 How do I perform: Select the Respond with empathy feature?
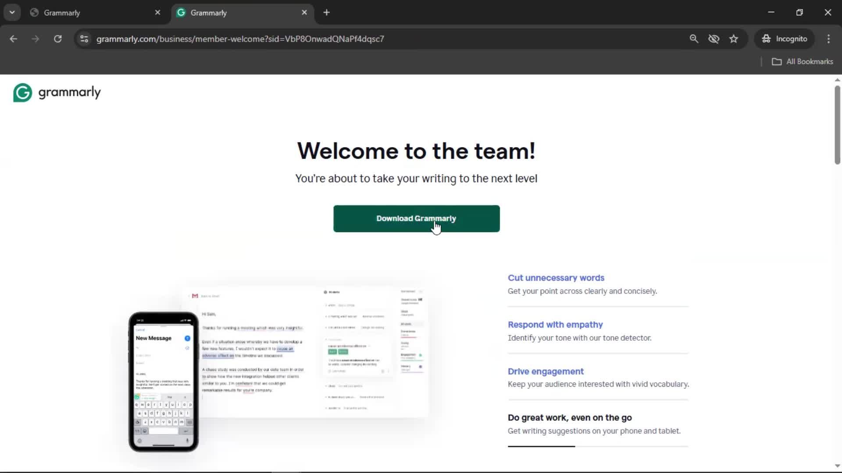[x=555, y=325]
